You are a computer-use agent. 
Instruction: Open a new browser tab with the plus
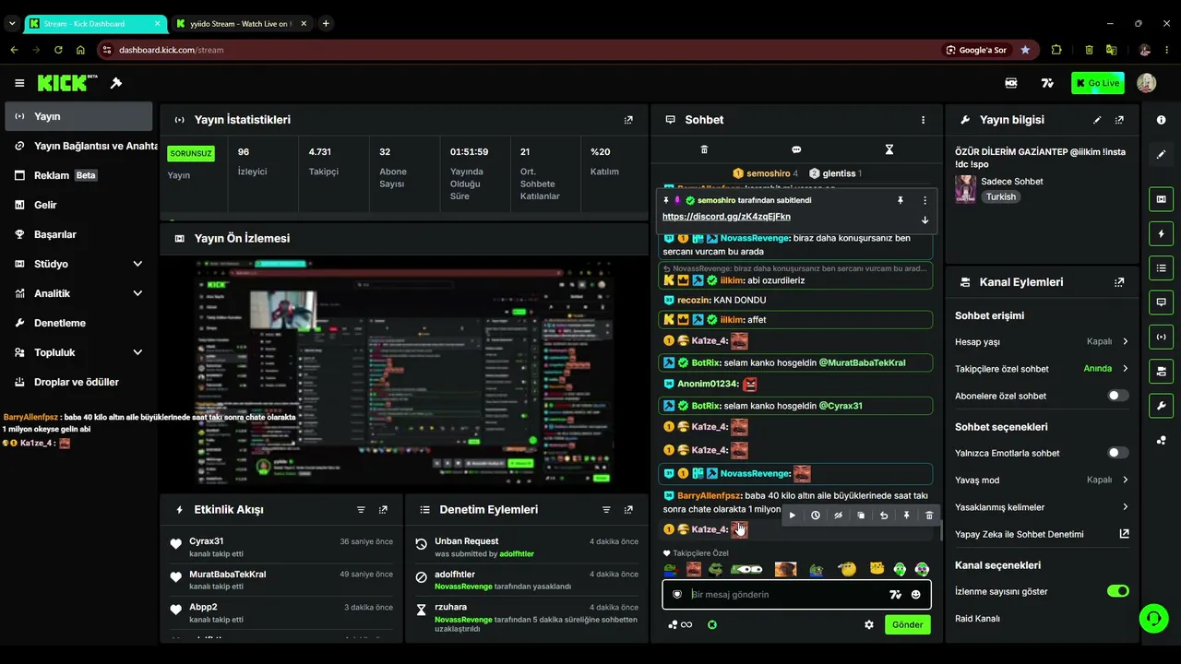click(326, 23)
